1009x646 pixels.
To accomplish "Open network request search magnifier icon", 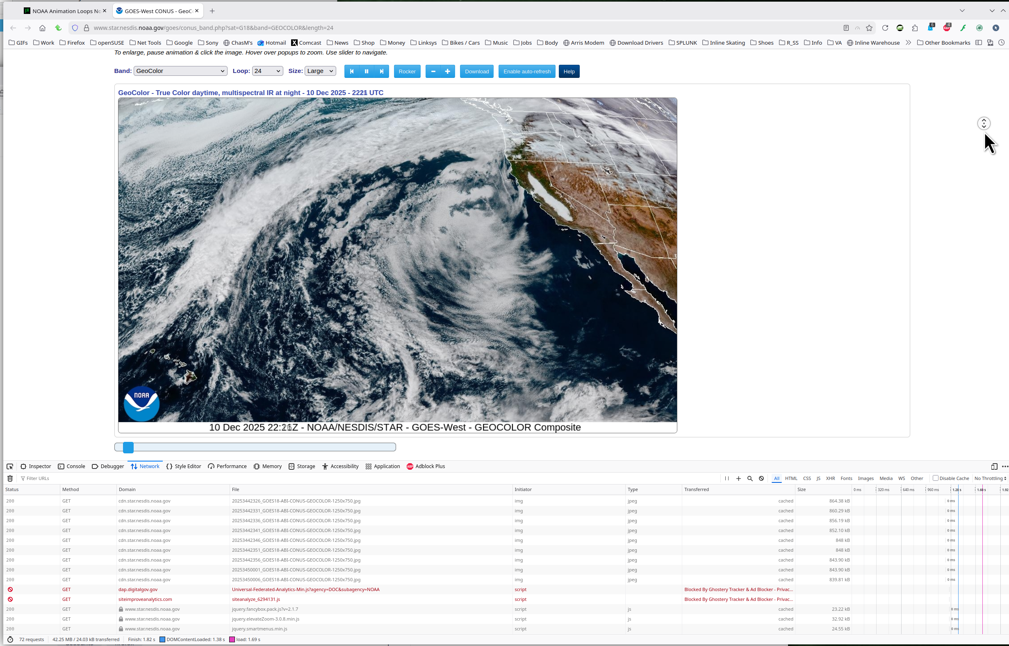I will tap(750, 478).
